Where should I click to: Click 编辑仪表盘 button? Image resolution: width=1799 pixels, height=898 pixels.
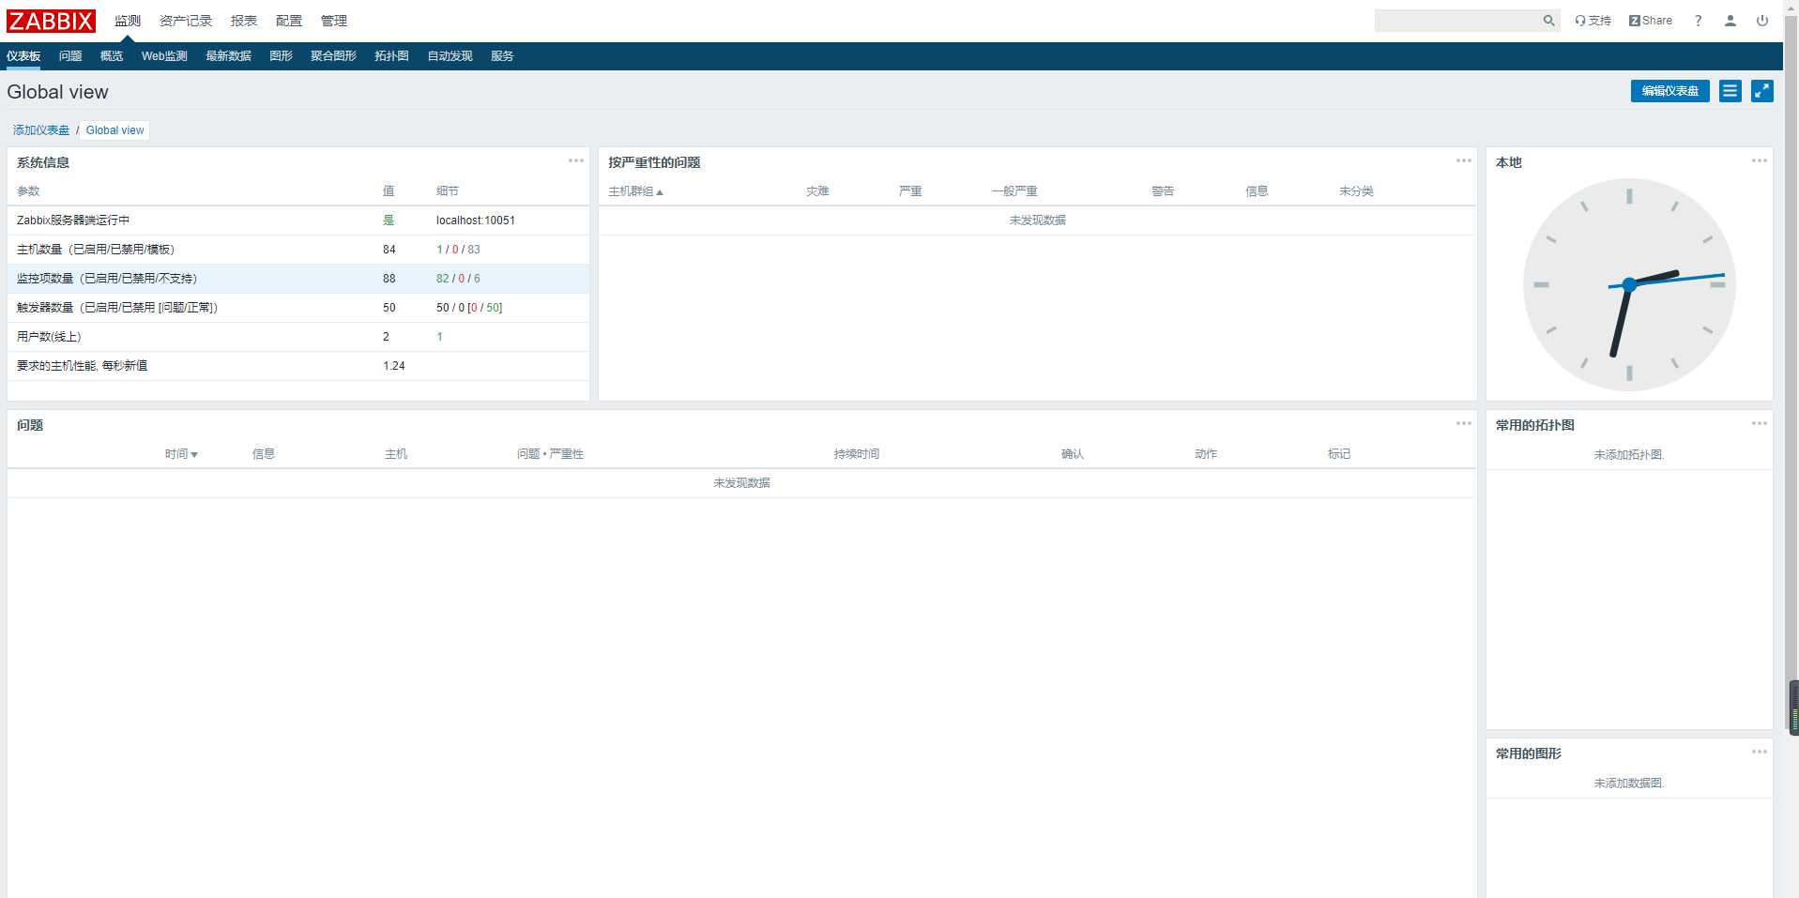pos(1669,91)
